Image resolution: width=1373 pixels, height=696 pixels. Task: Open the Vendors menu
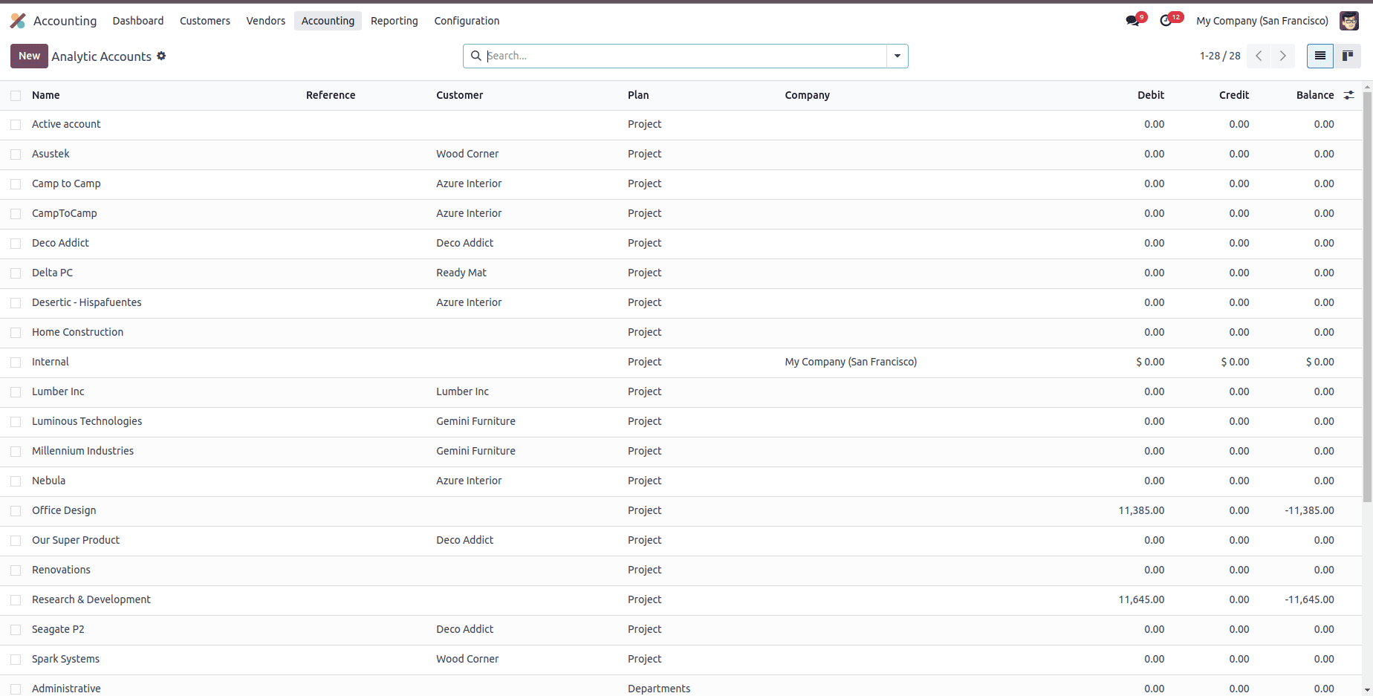tap(266, 21)
